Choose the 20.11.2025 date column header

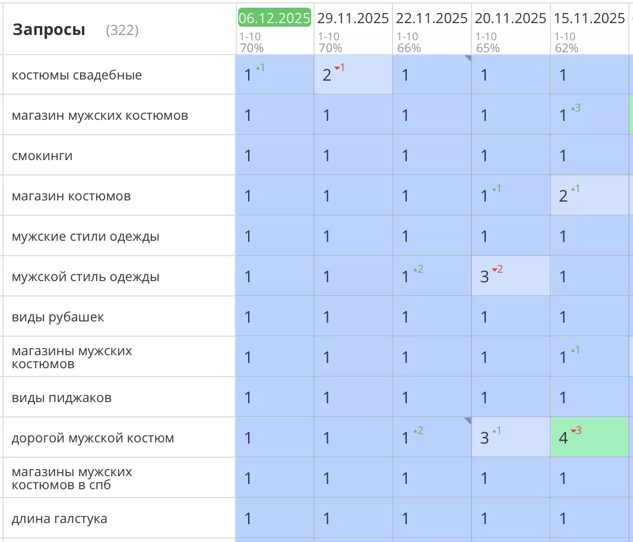pyautogui.click(x=510, y=18)
